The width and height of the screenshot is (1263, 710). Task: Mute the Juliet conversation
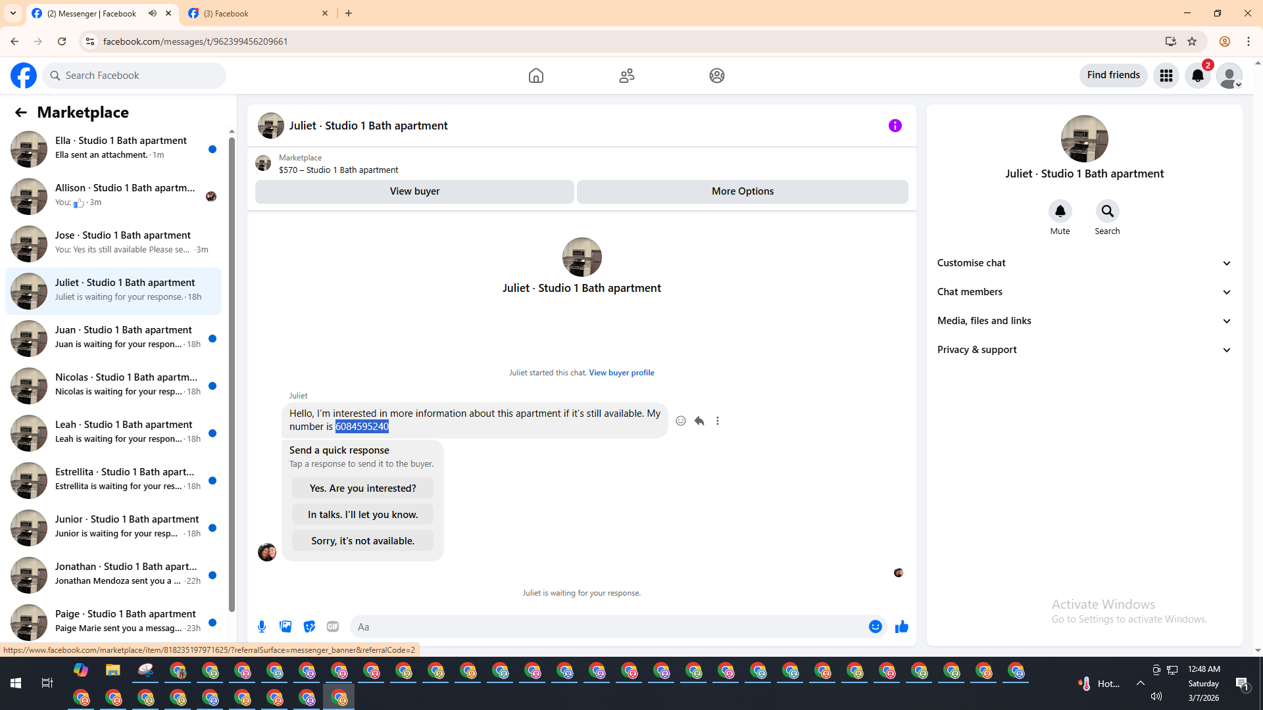[x=1060, y=212]
